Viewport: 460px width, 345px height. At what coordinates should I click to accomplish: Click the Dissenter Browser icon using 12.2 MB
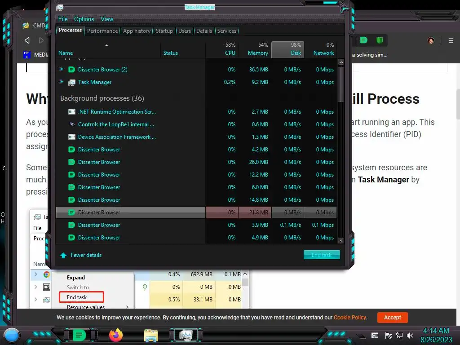[x=71, y=175]
